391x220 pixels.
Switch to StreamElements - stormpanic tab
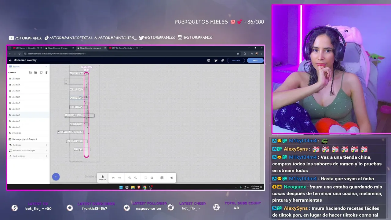click(x=91, y=48)
